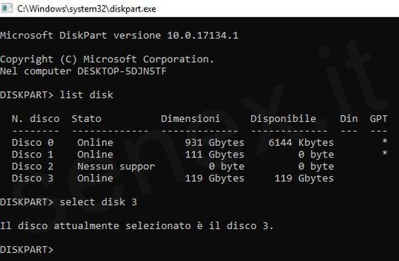
Task: Click the Microsoft DiskPart version line
Action: tap(119, 36)
